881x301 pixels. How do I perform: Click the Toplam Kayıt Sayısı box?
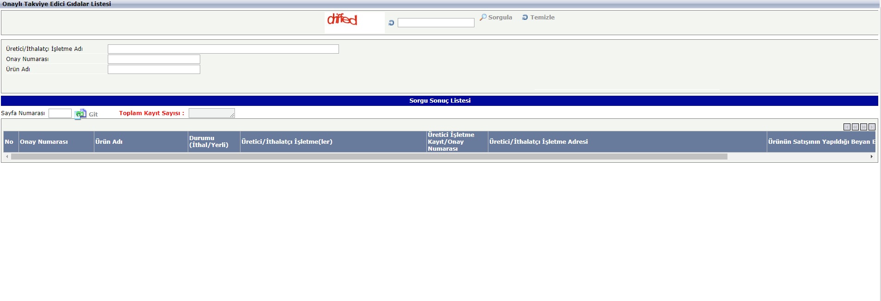[212, 113]
